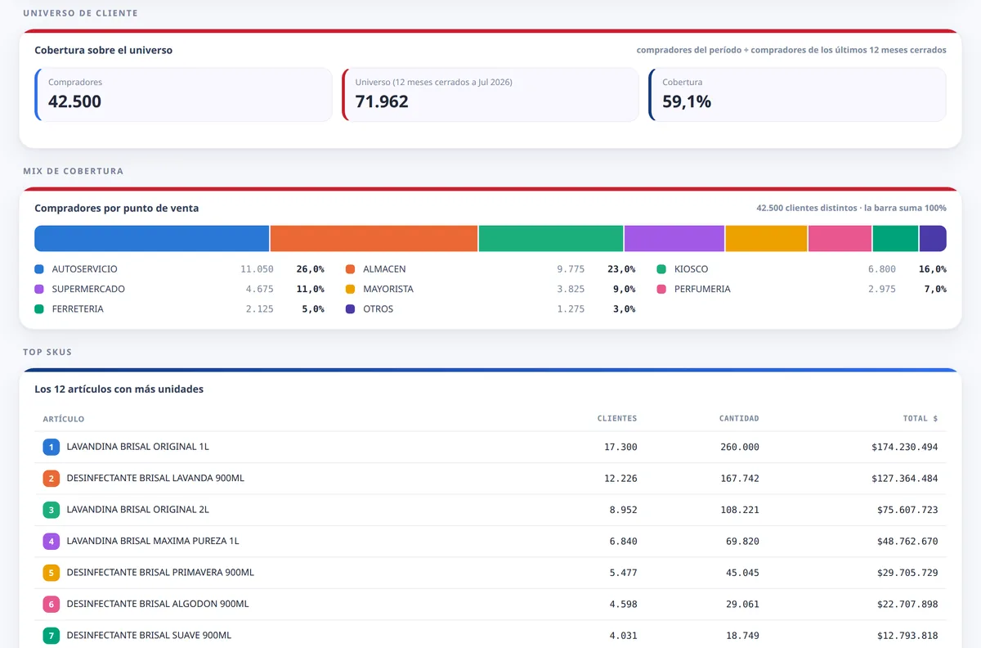
Task: Click the OTROS legend color dot
Action: tap(350, 309)
